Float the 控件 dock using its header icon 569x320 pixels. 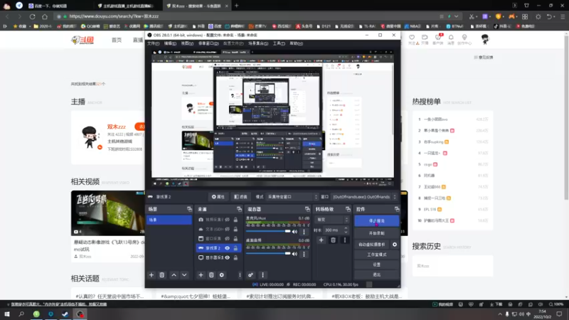coord(397,209)
